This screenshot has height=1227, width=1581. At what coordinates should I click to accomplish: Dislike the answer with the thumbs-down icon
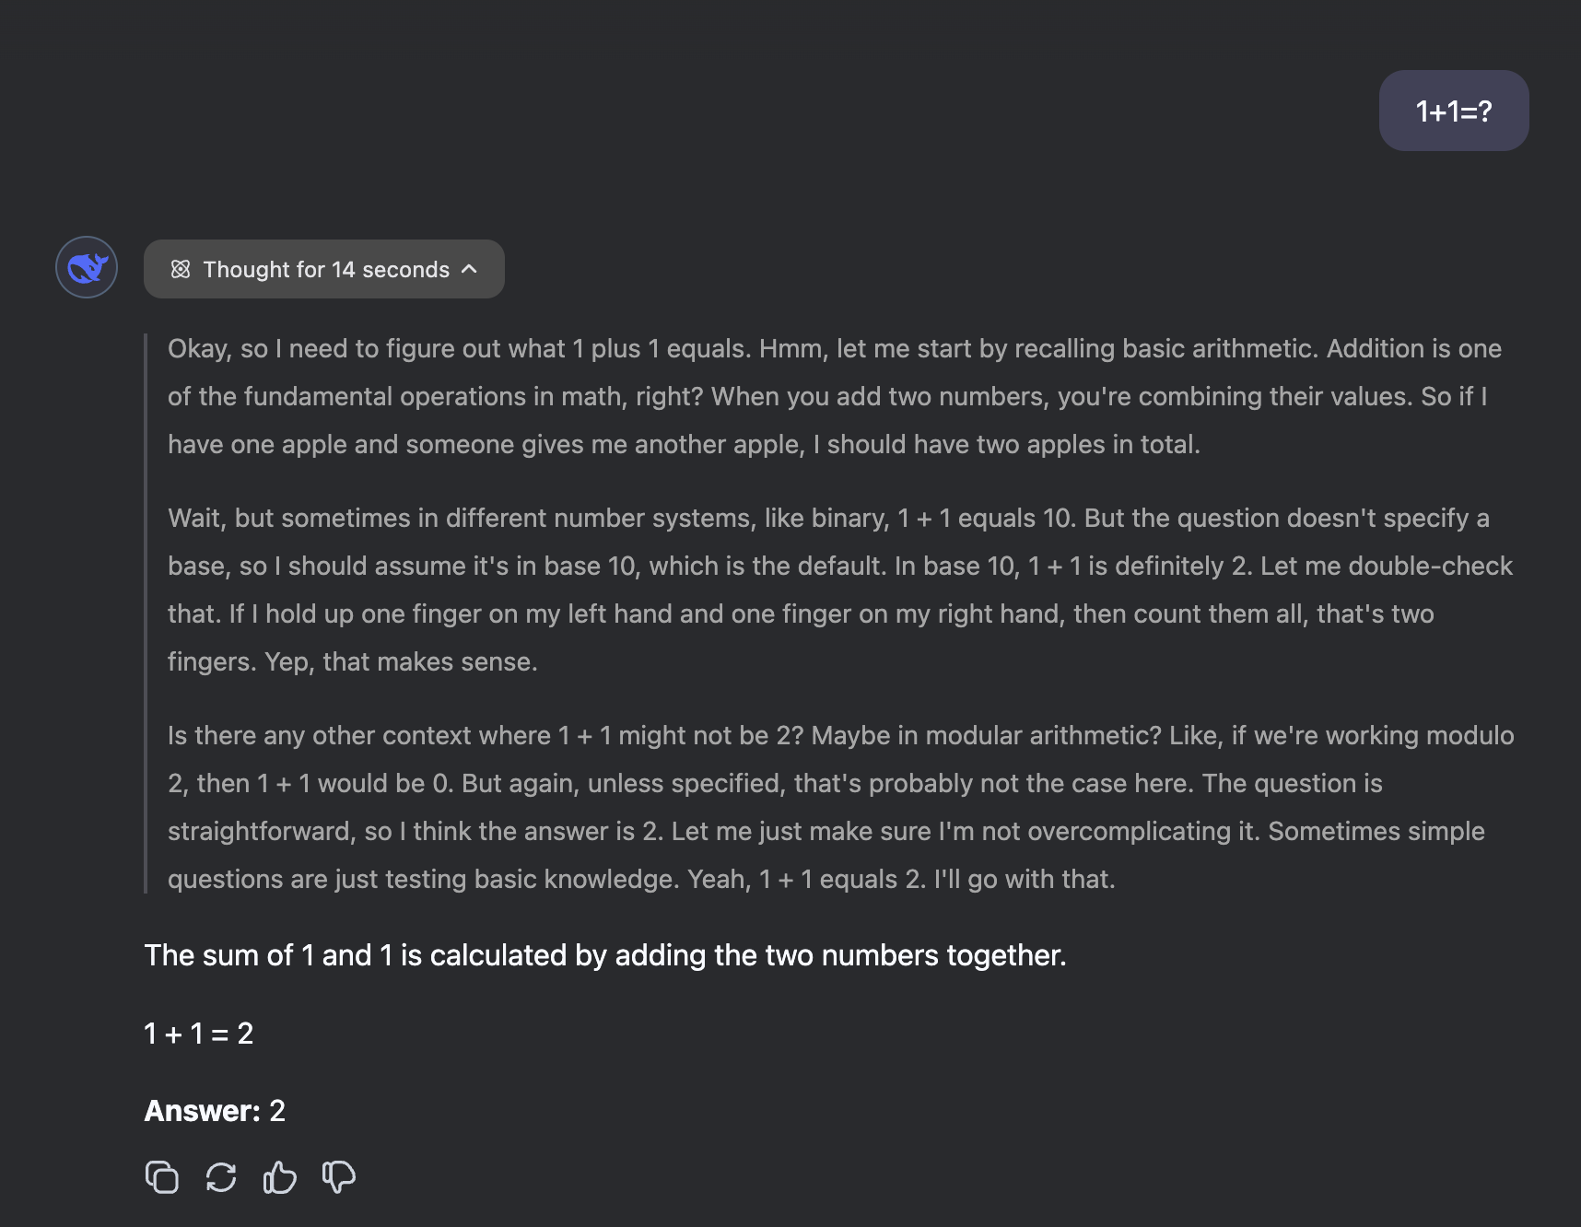pyautogui.click(x=339, y=1177)
